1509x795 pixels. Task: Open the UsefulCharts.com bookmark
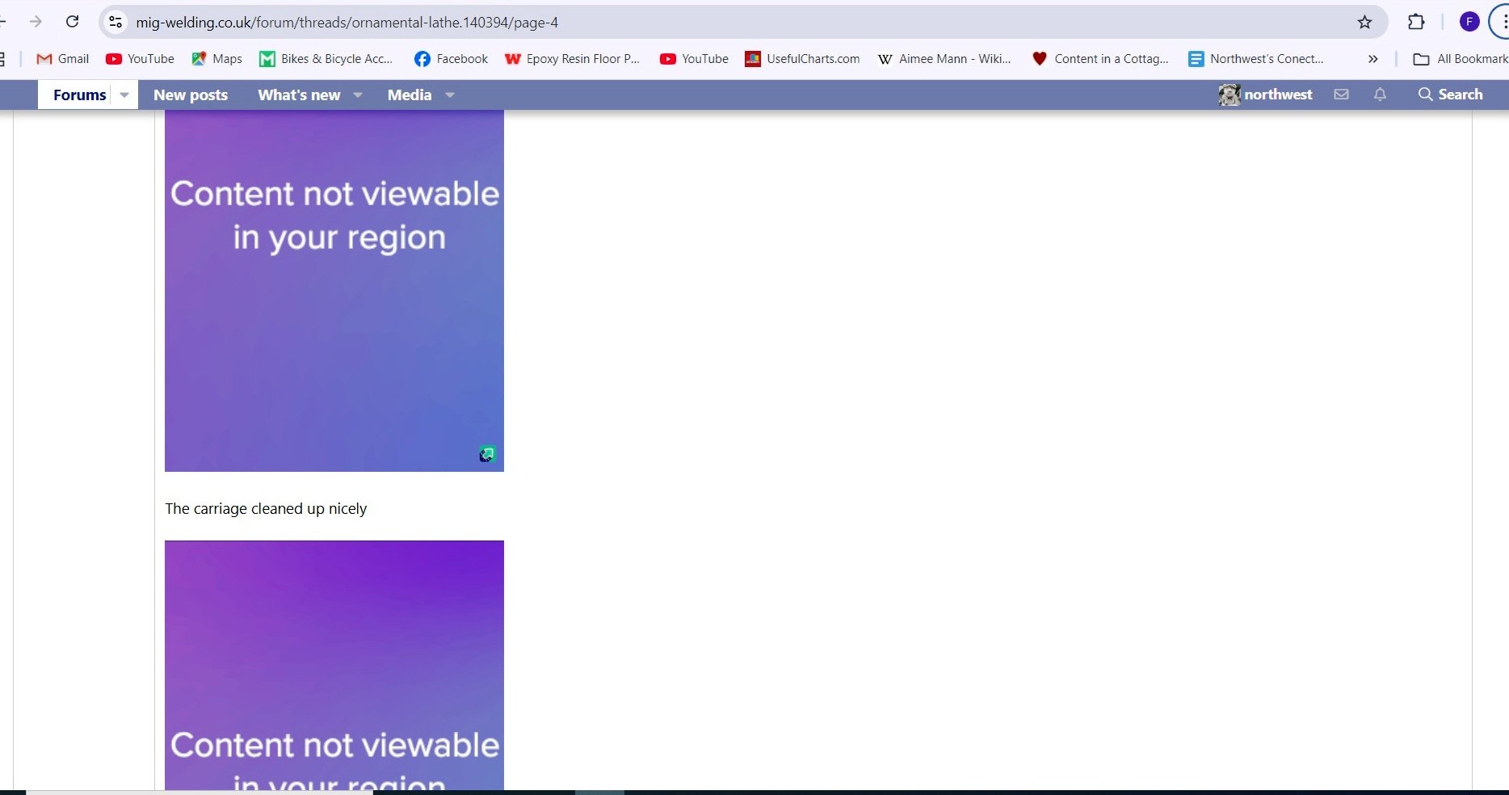coord(802,59)
